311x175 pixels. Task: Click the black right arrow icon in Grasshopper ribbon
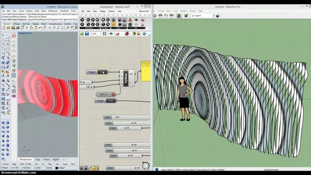[x=136, y=20]
